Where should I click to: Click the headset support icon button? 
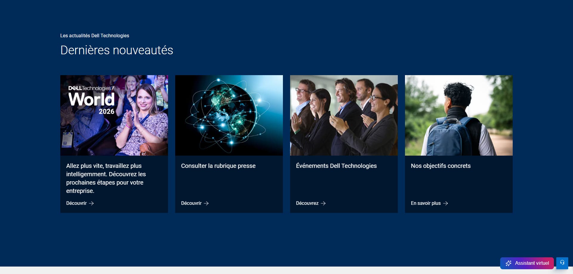(562, 263)
